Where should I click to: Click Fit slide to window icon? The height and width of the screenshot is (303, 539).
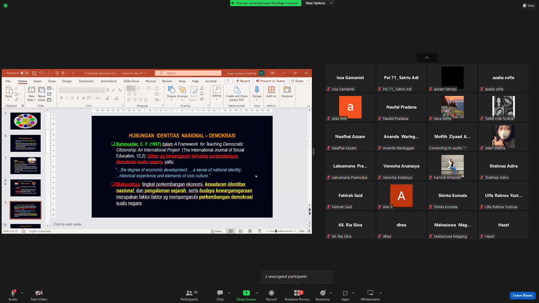[x=309, y=231]
